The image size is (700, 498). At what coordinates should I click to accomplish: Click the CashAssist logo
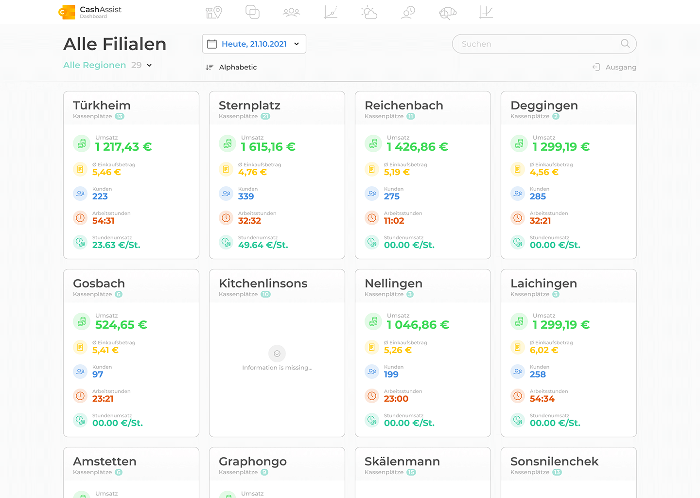click(x=90, y=12)
